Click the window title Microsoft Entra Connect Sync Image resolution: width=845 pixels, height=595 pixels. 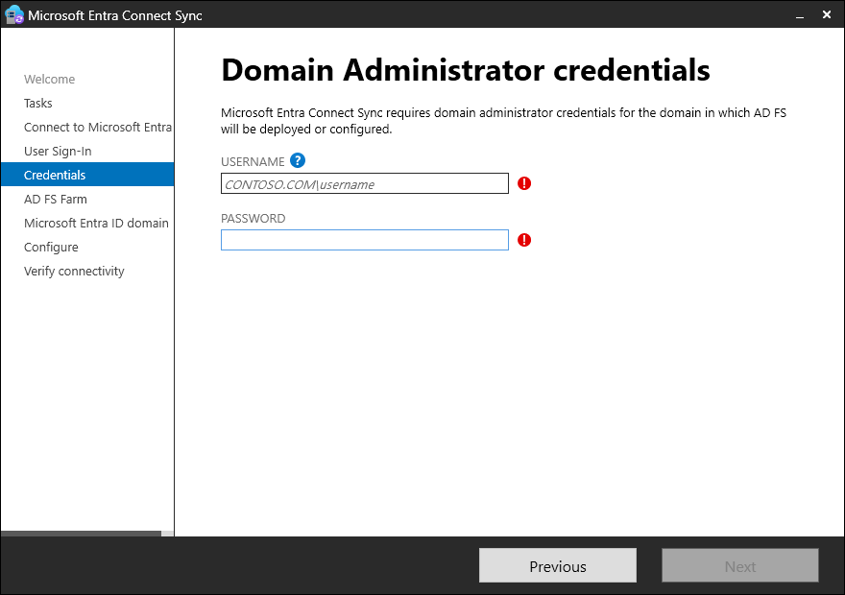pyautogui.click(x=115, y=15)
